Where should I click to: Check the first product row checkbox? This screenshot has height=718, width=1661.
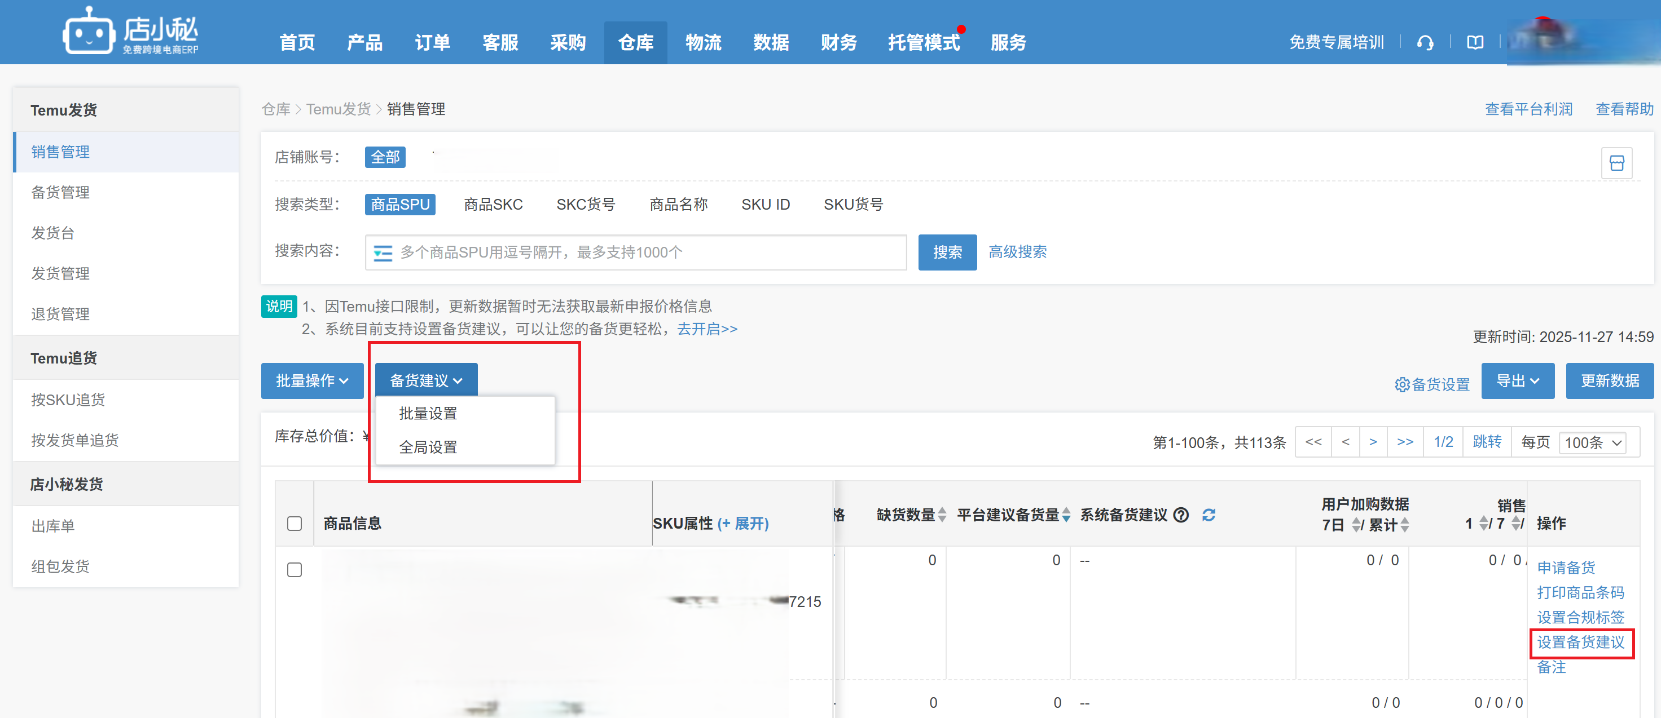coord(295,570)
